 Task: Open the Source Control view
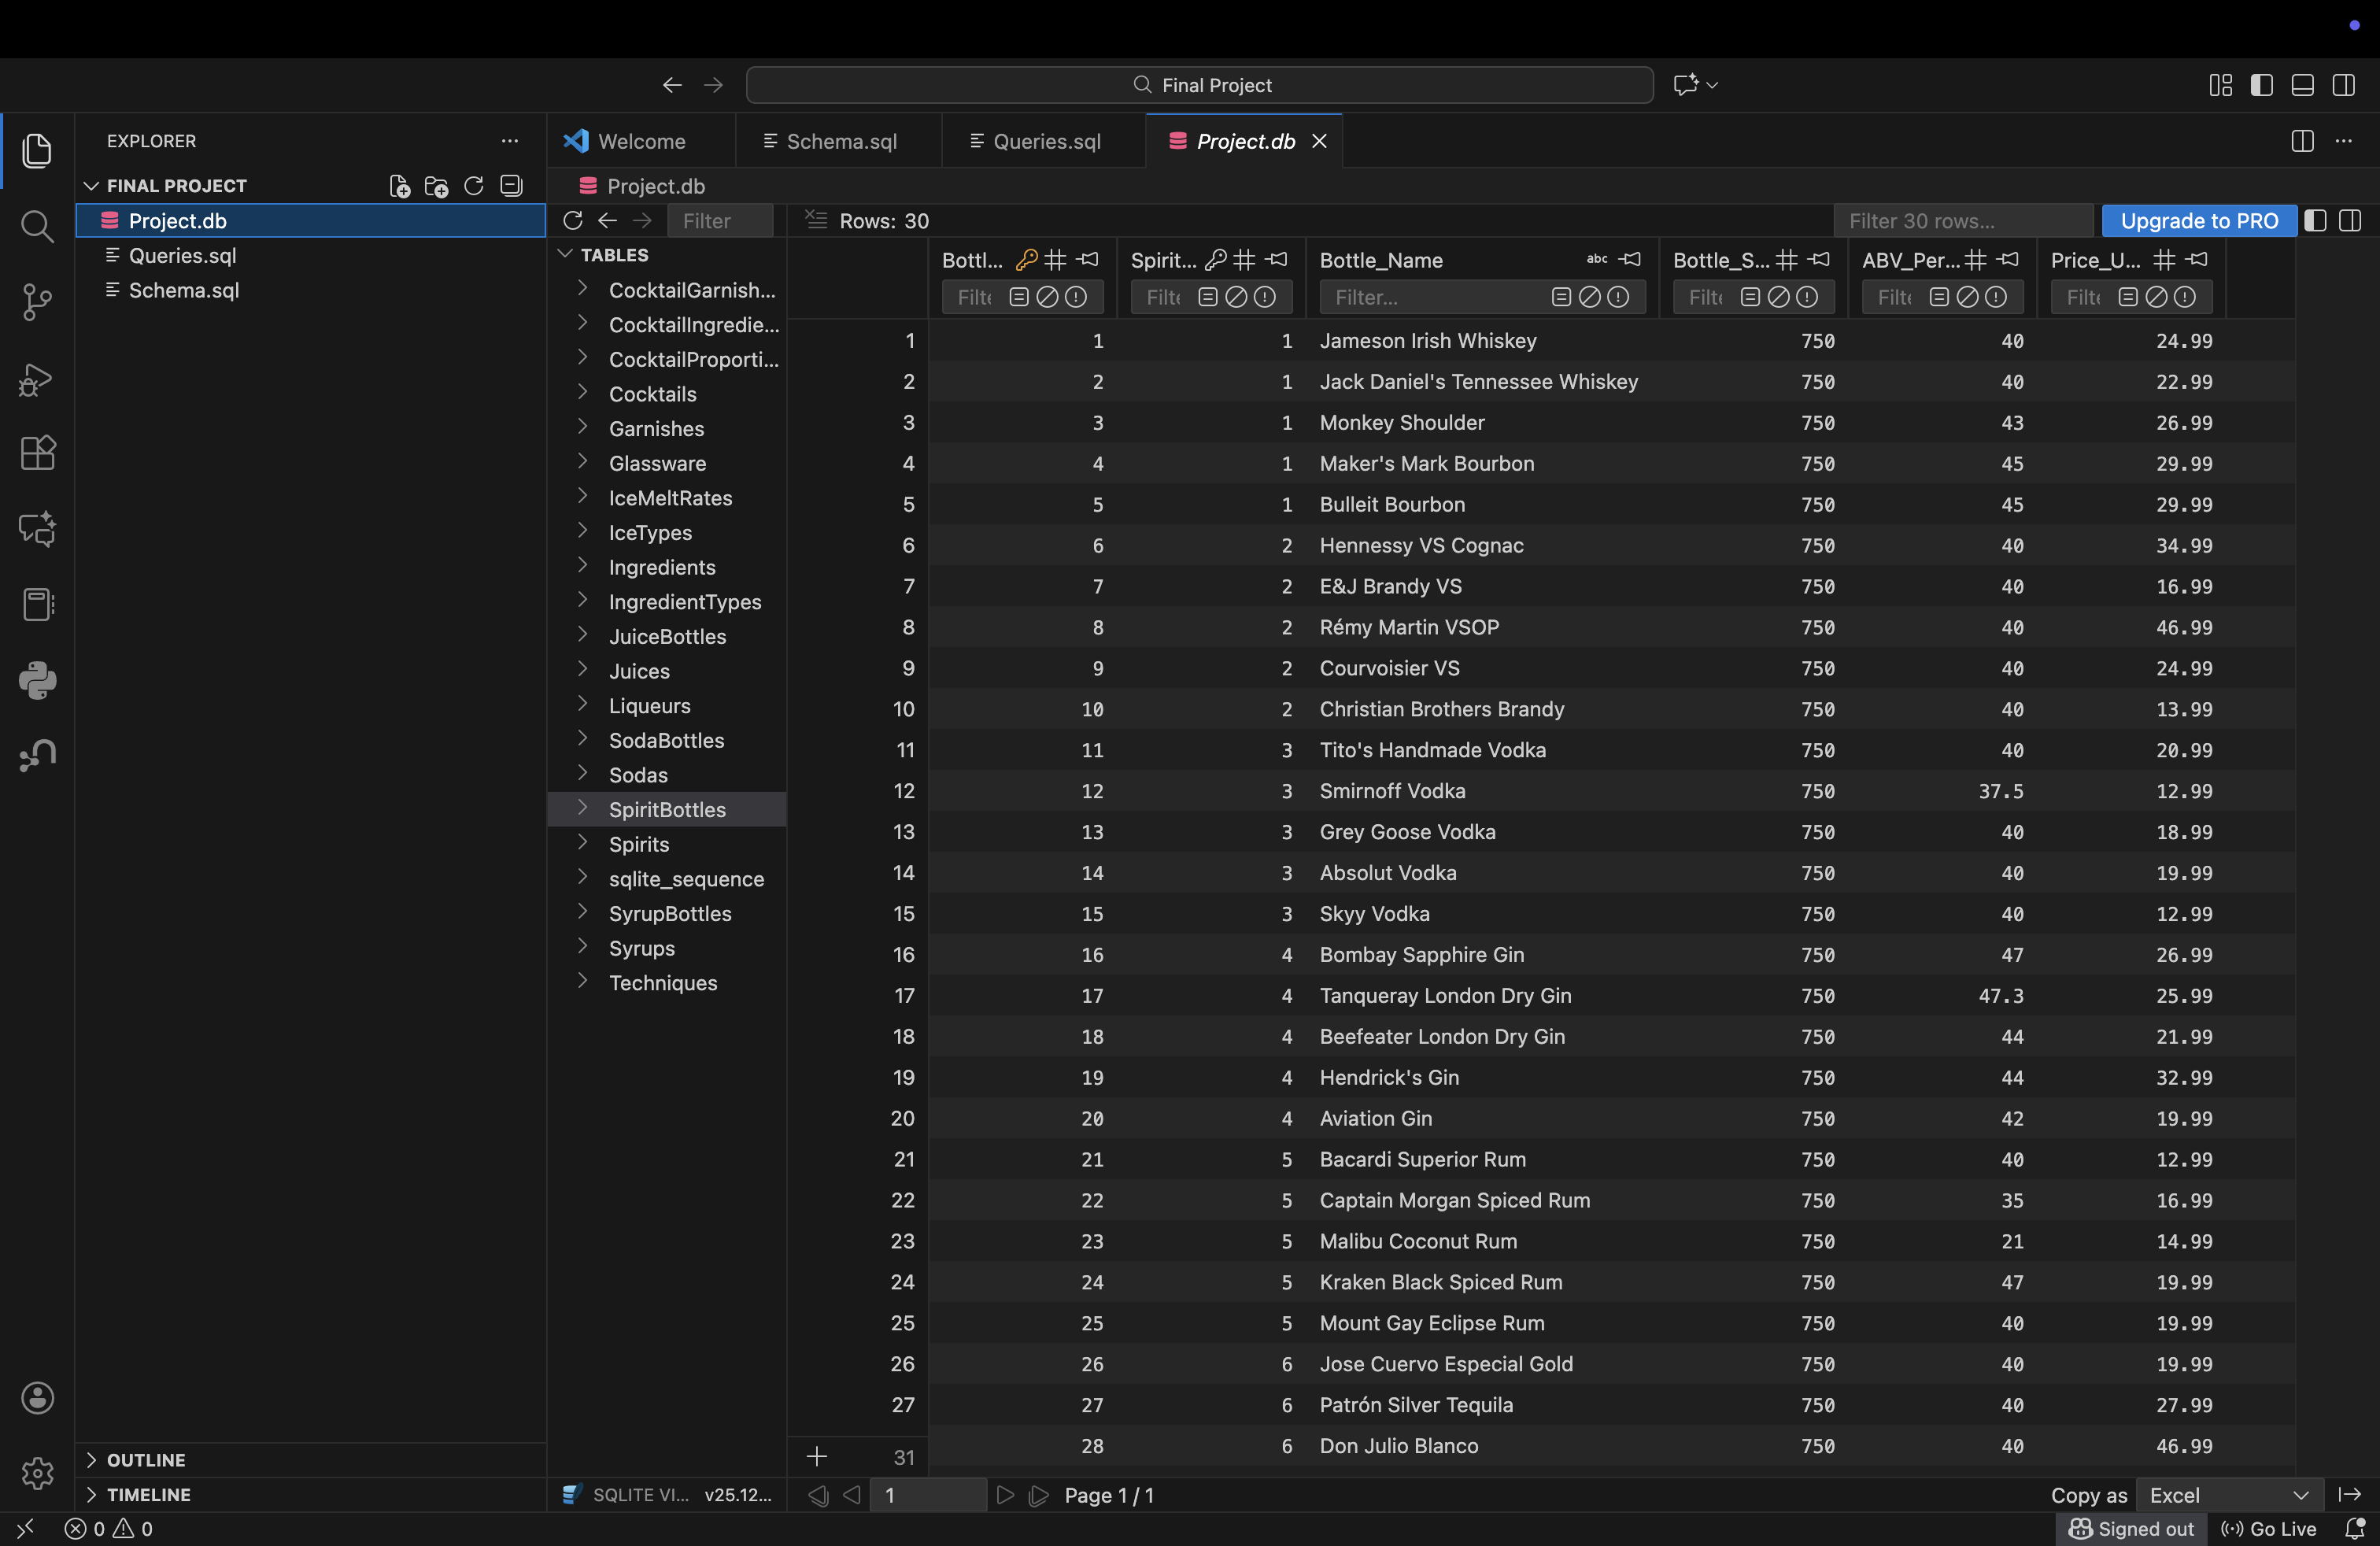[37, 302]
